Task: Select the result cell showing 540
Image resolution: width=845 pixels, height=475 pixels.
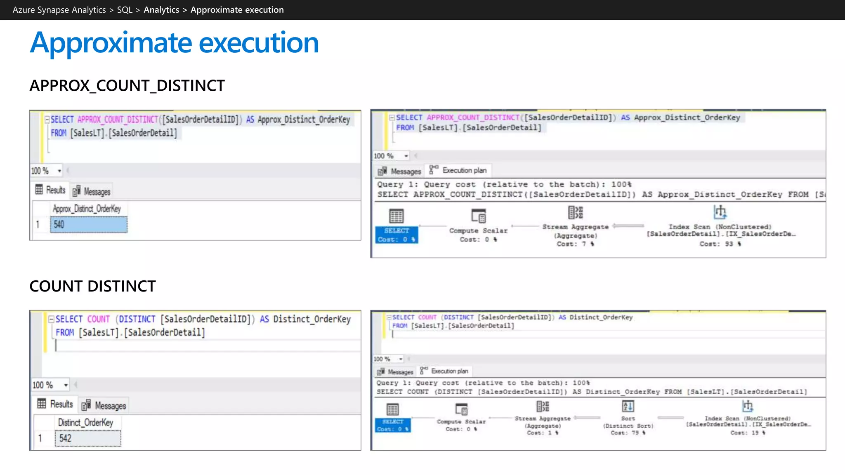Action: 89,225
